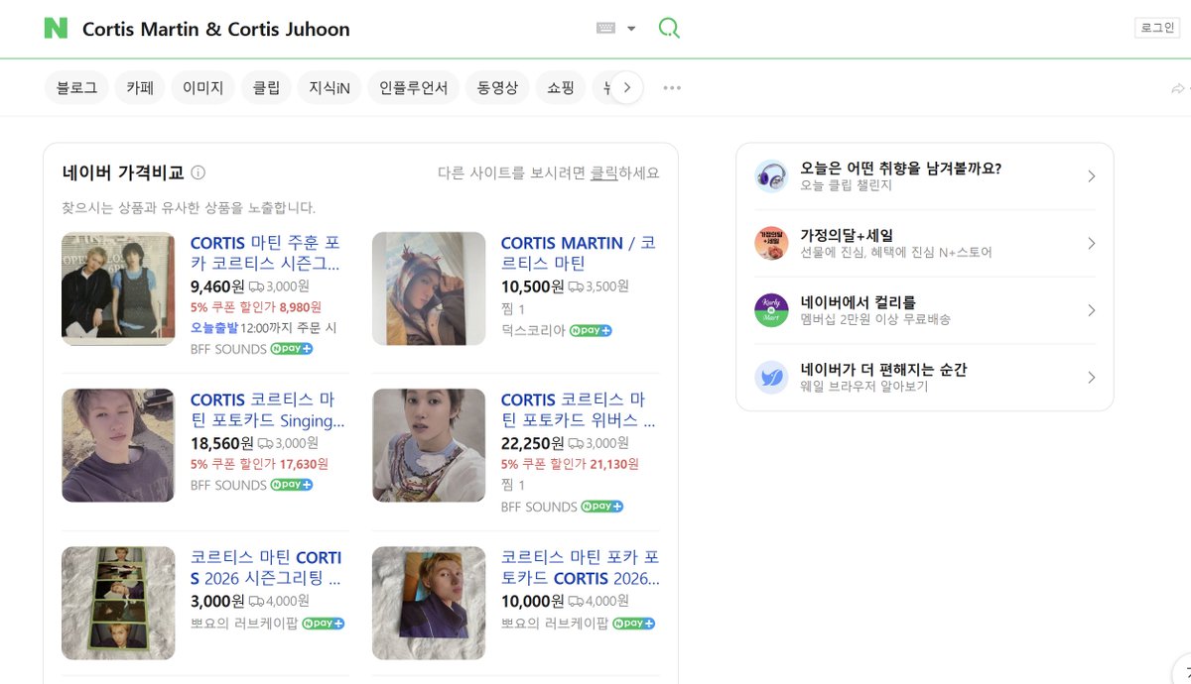
Task: Click Npay+ badge on the 10,000원 item
Action: click(634, 624)
